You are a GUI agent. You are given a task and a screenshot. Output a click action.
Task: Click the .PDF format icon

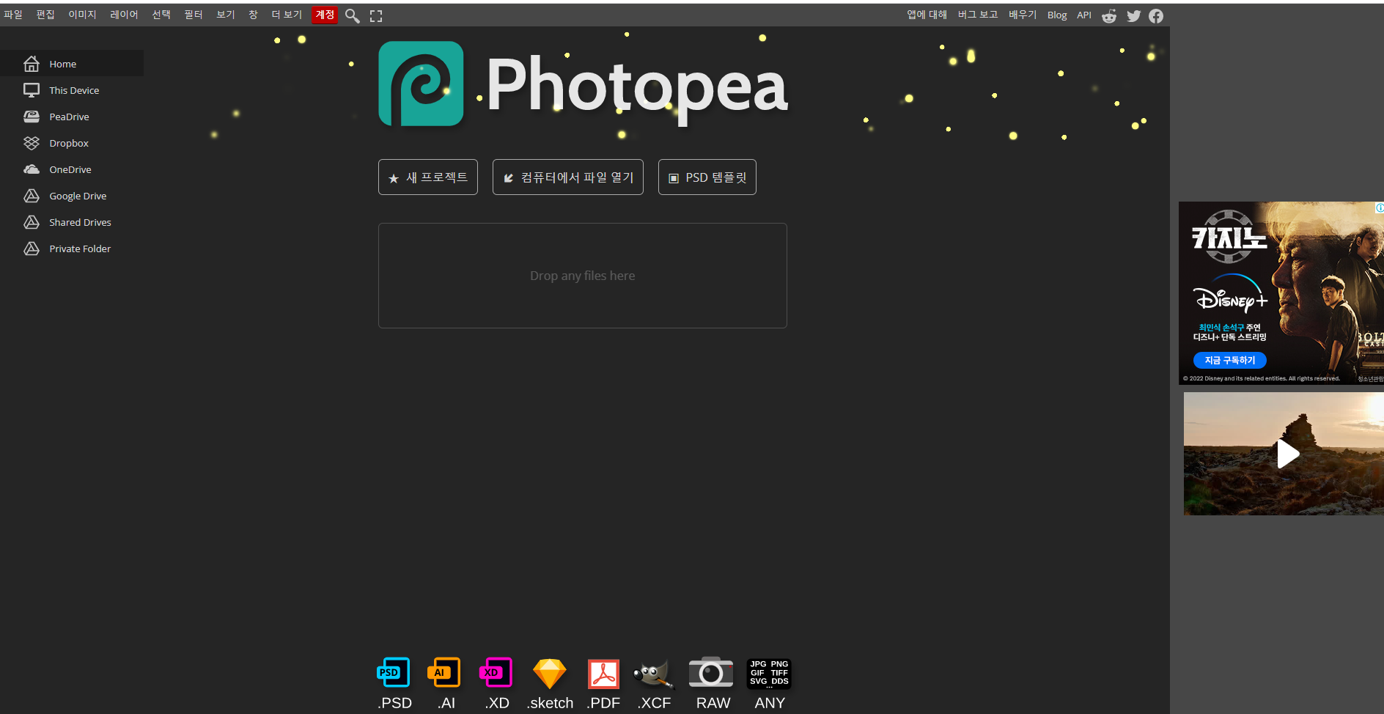point(603,674)
